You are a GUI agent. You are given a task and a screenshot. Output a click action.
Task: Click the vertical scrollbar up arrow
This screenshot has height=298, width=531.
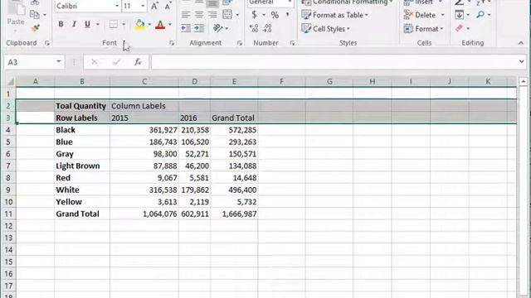(524, 81)
